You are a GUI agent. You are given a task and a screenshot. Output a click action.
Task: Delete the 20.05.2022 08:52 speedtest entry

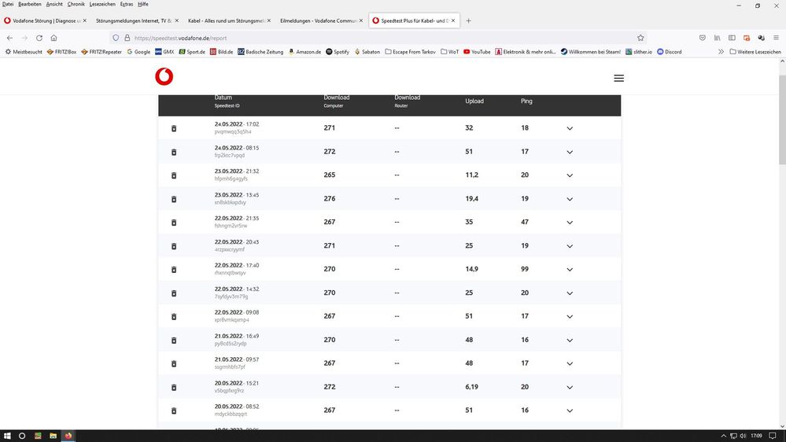tap(174, 411)
